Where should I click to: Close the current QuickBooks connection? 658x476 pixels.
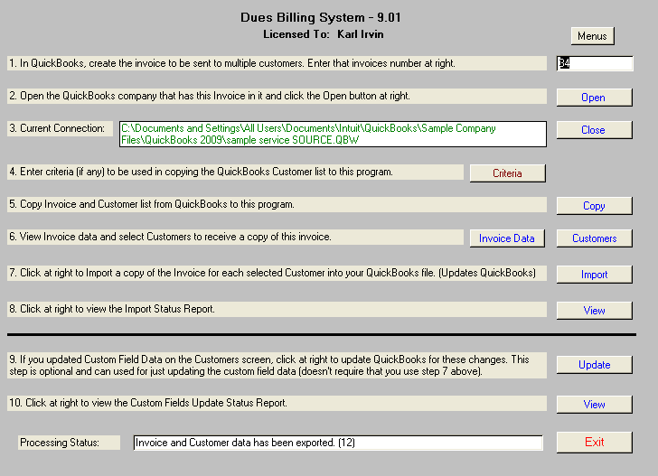(594, 130)
